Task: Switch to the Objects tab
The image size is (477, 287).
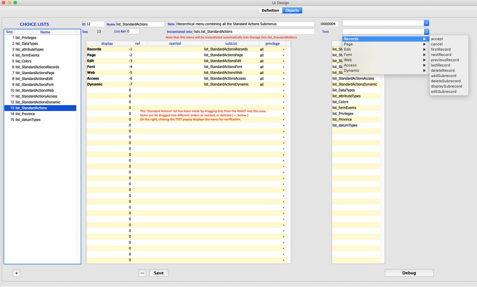Action: [292, 10]
